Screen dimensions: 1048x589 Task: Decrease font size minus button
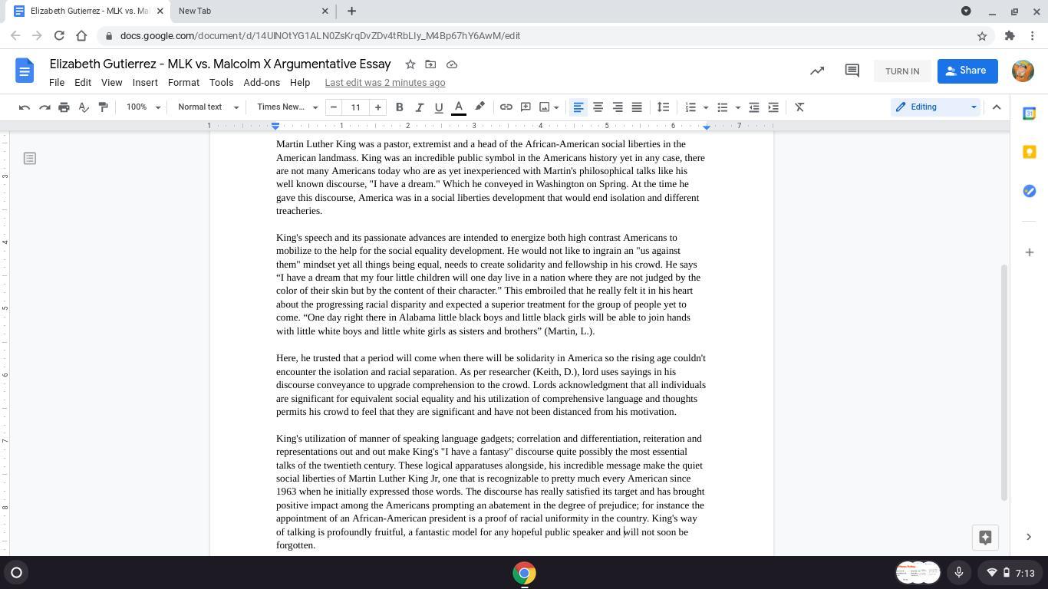(334, 107)
